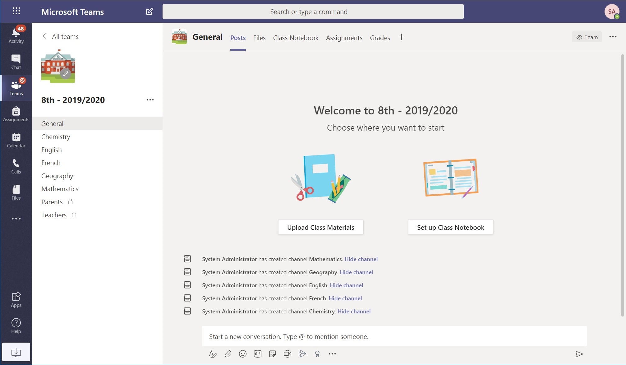Open the GIF picker in composer
Viewport: 626px width, 365px height.
(x=257, y=354)
